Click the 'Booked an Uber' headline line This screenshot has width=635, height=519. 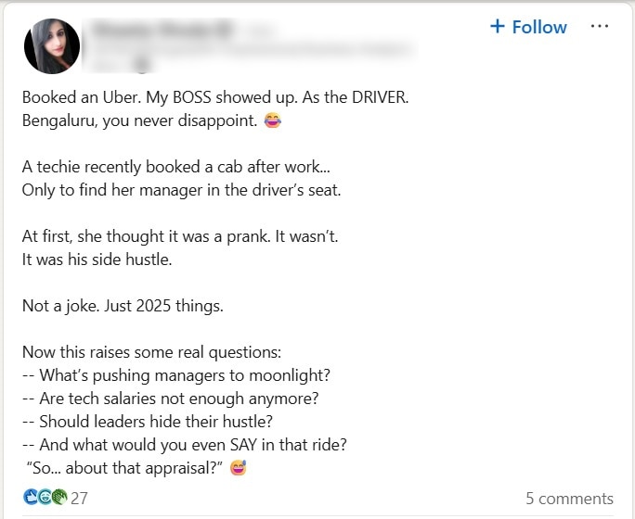click(x=214, y=96)
